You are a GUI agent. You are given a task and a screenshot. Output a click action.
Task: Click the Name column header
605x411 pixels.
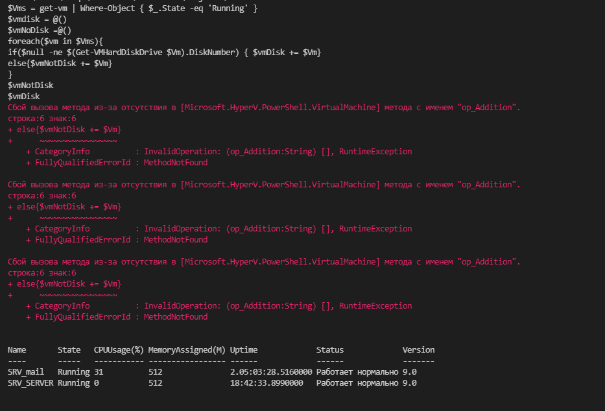(17, 350)
